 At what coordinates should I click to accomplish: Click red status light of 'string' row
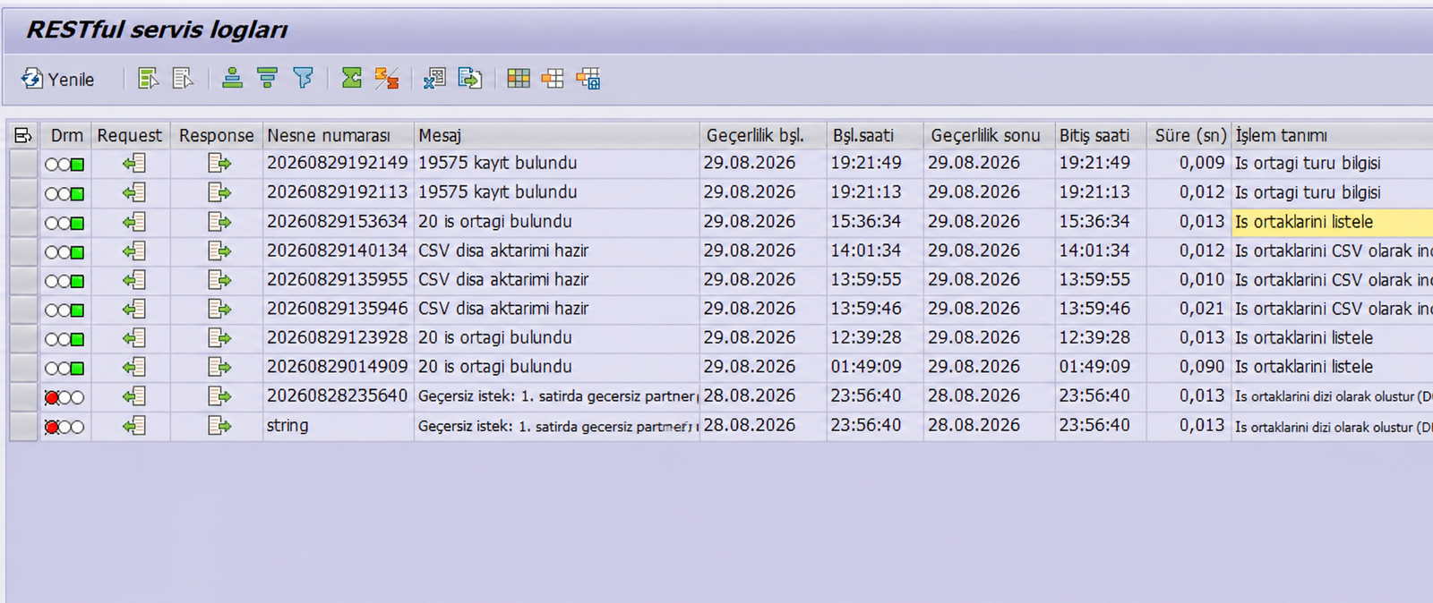click(x=52, y=428)
